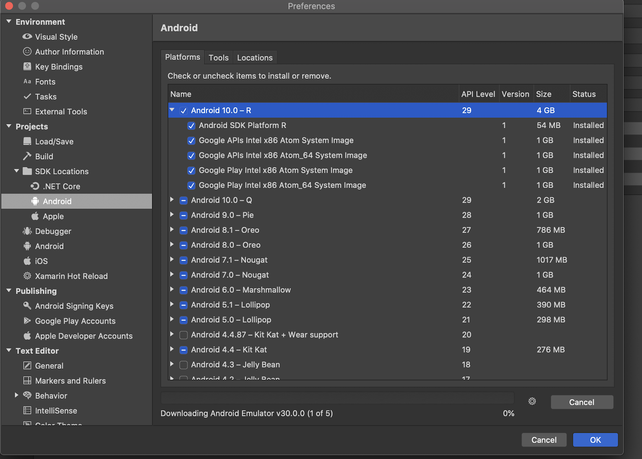Click the Text Editor General pencil icon
The width and height of the screenshot is (642, 459).
(x=27, y=365)
